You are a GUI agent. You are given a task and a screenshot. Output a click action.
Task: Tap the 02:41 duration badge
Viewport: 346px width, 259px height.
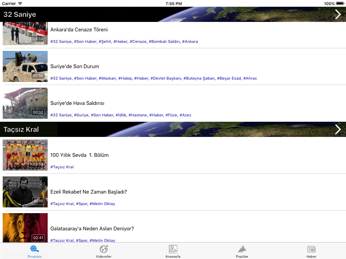(38, 238)
